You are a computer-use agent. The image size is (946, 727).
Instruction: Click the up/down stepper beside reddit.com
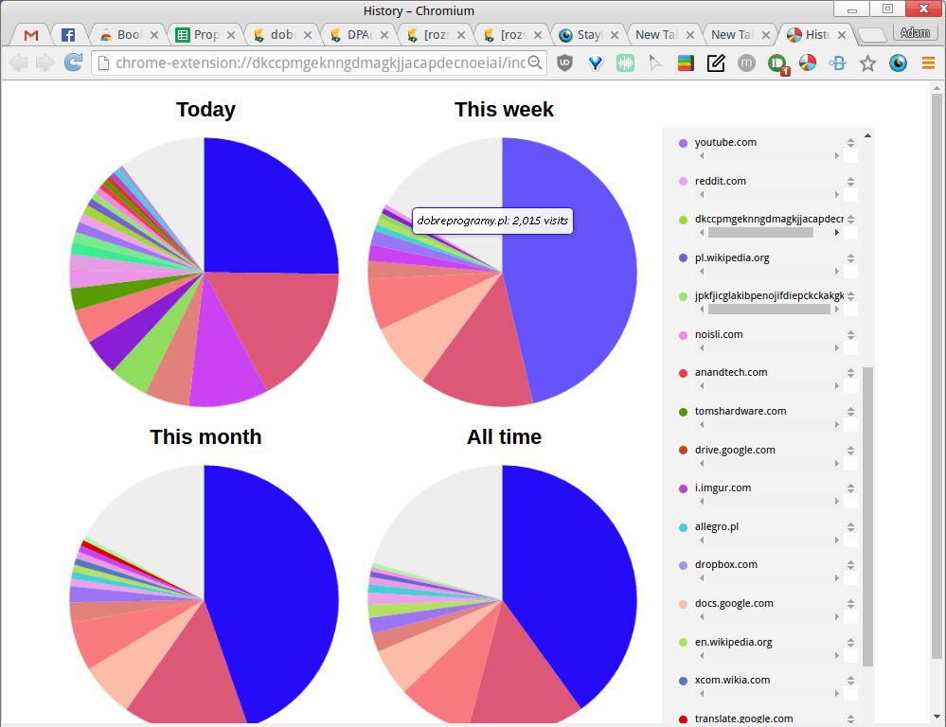tap(850, 181)
